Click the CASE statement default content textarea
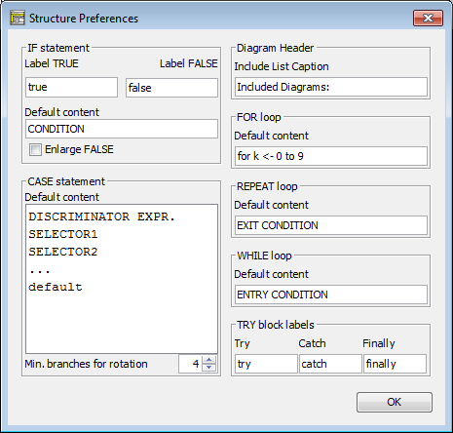This screenshot has width=453, height=433. (x=122, y=279)
